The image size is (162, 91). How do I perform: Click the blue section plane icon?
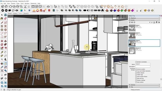tap(115, 10)
